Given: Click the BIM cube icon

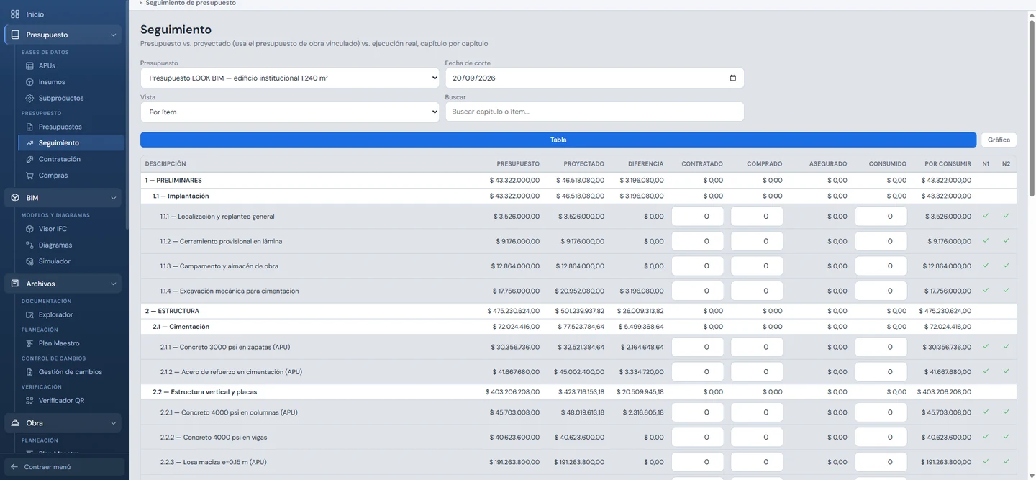Looking at the screenshot, I should 15,198.
